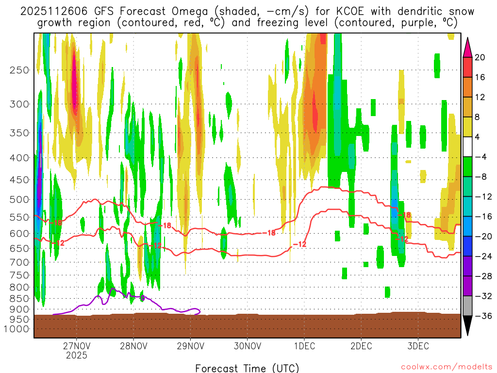Screen dimensions: 497x373
Task: Click the 300 pressure level label
Action: pos(19,104)
